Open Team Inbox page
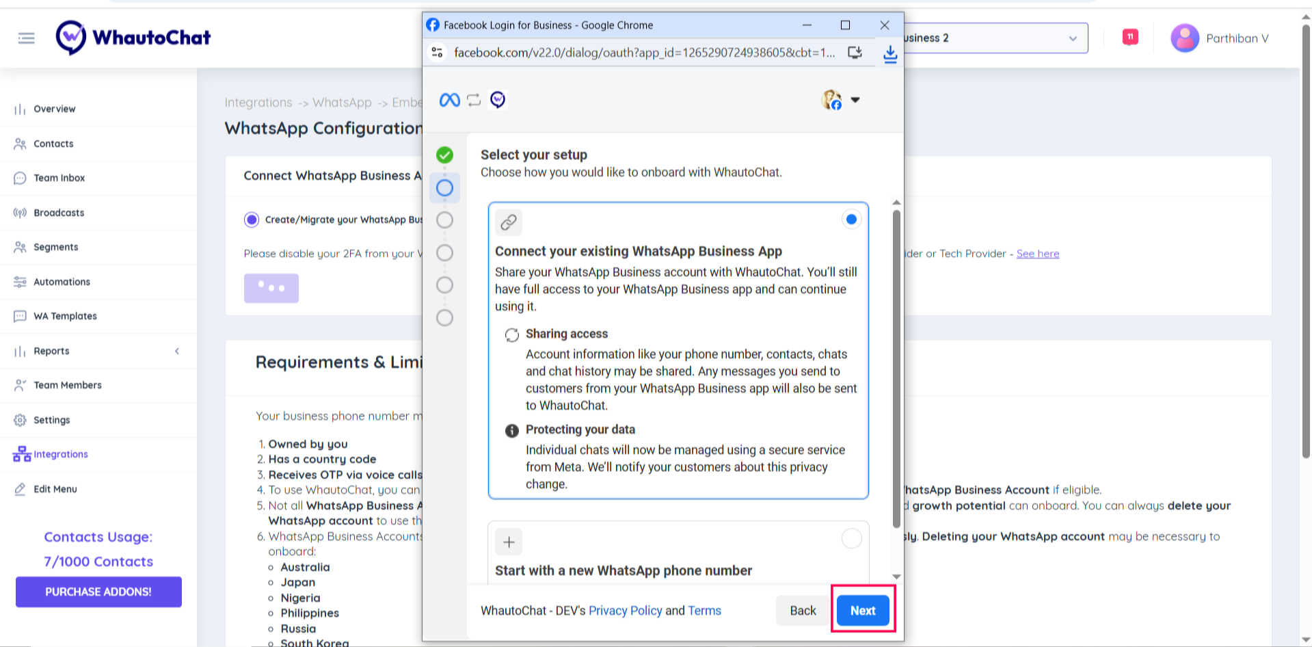The image size is (1312, 647). 59,178
